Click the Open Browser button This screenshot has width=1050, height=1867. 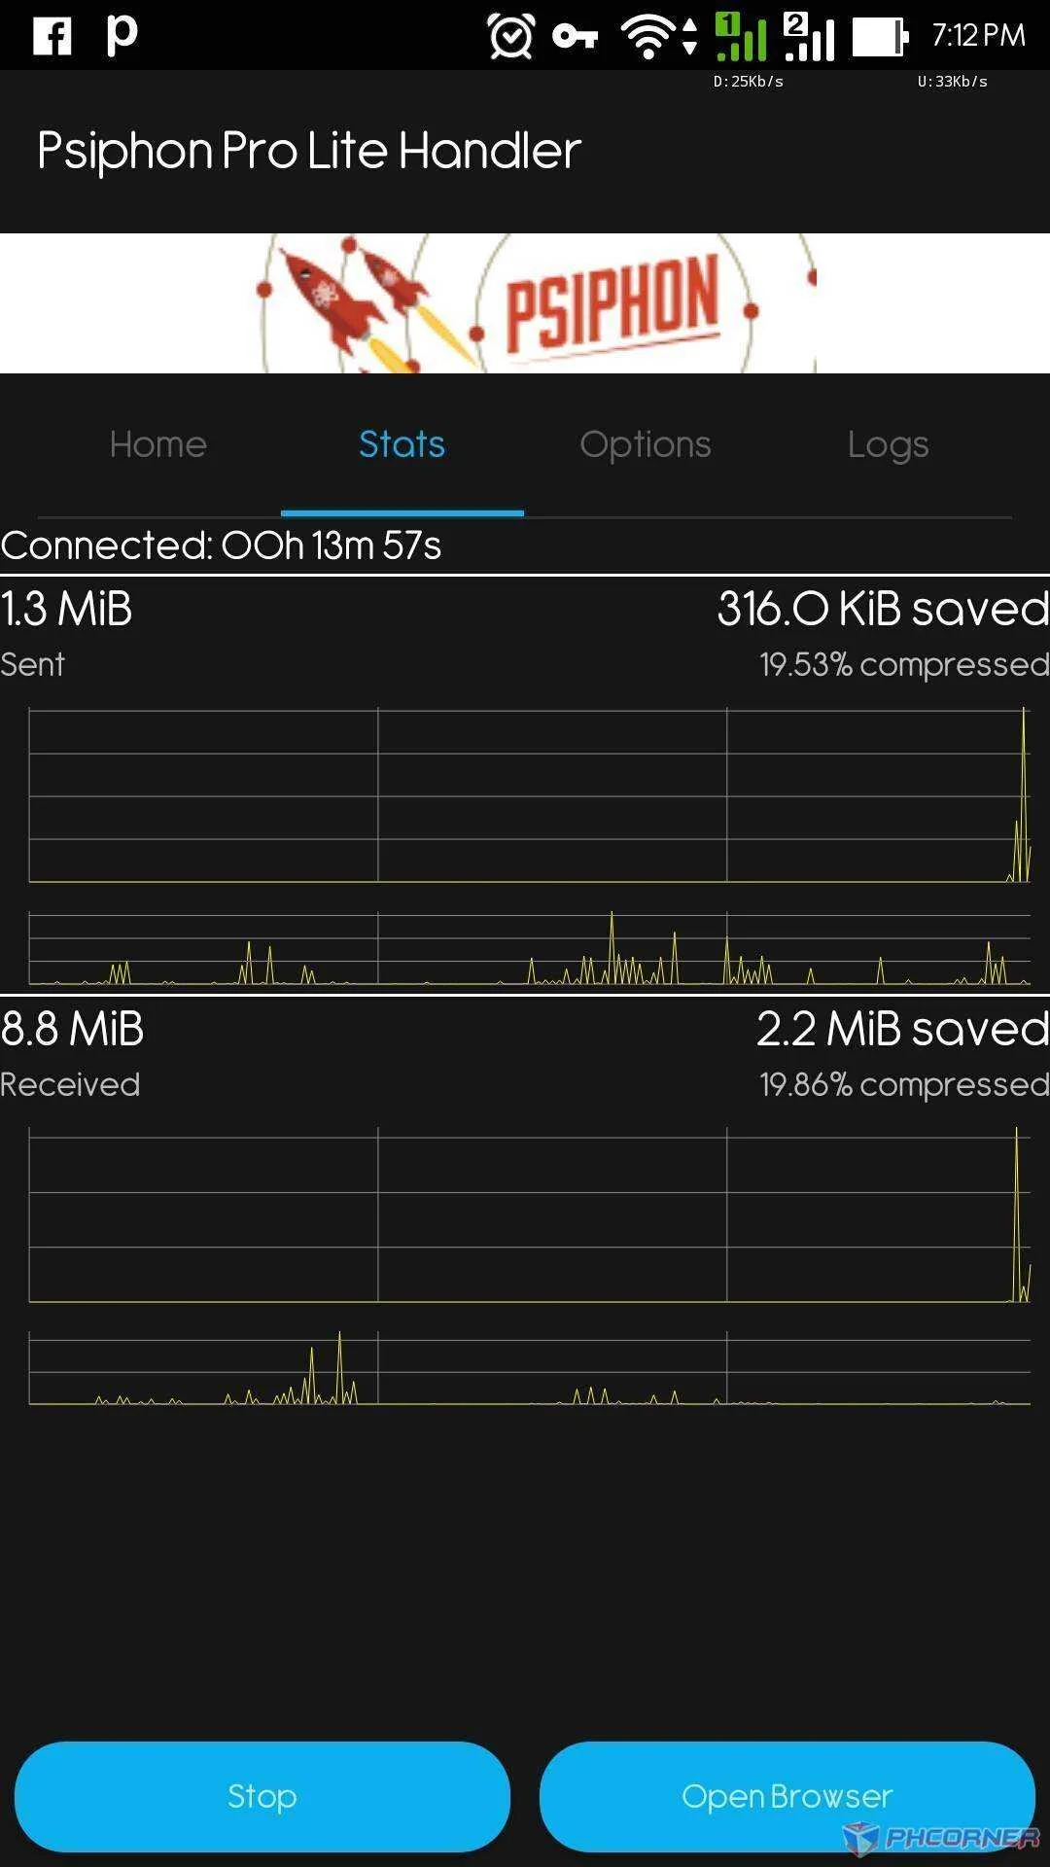pos(787,1796)
